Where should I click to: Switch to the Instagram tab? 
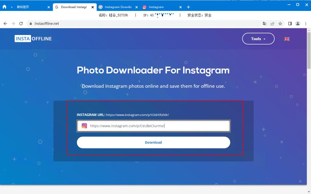(160, 7)
